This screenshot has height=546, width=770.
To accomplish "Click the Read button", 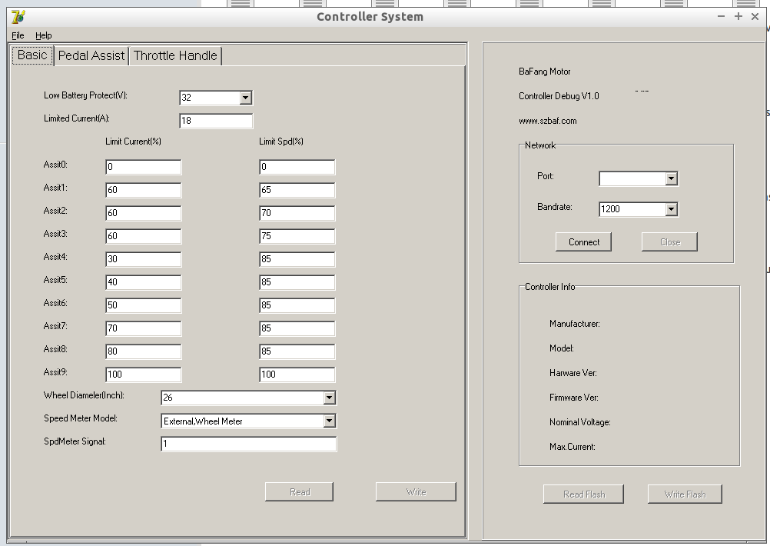I will click(x=299, y=492).
